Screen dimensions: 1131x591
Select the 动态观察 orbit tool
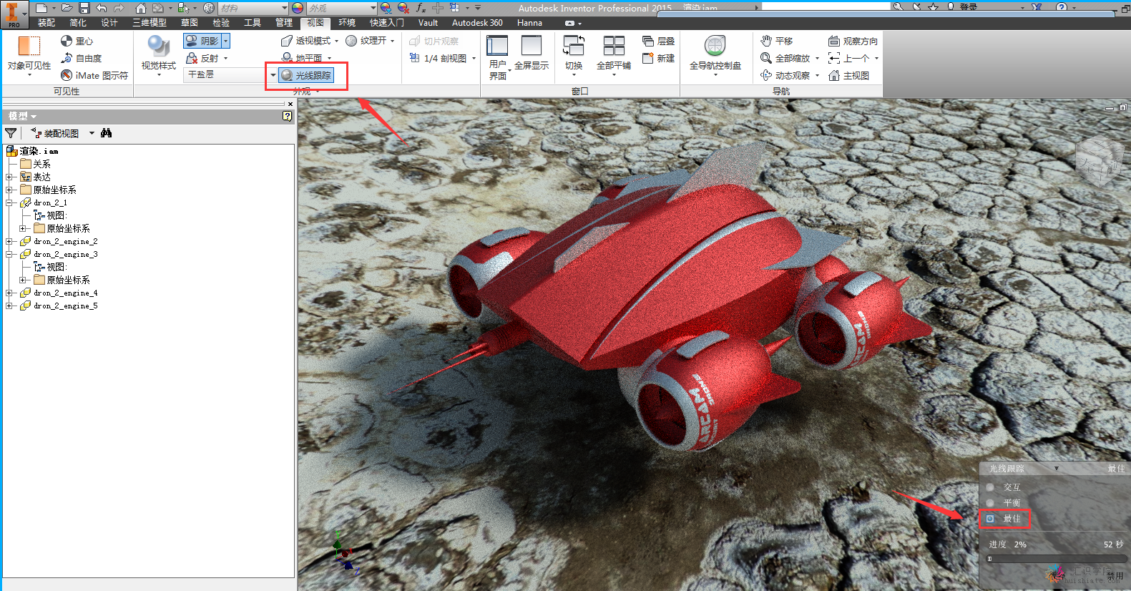[785, 75]
